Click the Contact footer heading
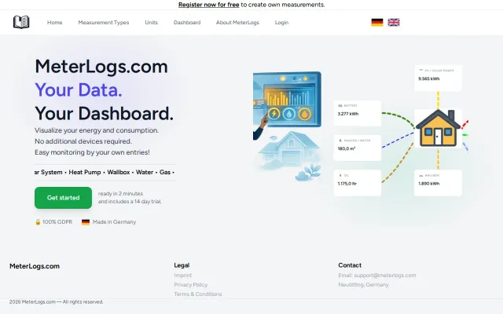The height and width of the screenshot is (314, 503). 350,265
